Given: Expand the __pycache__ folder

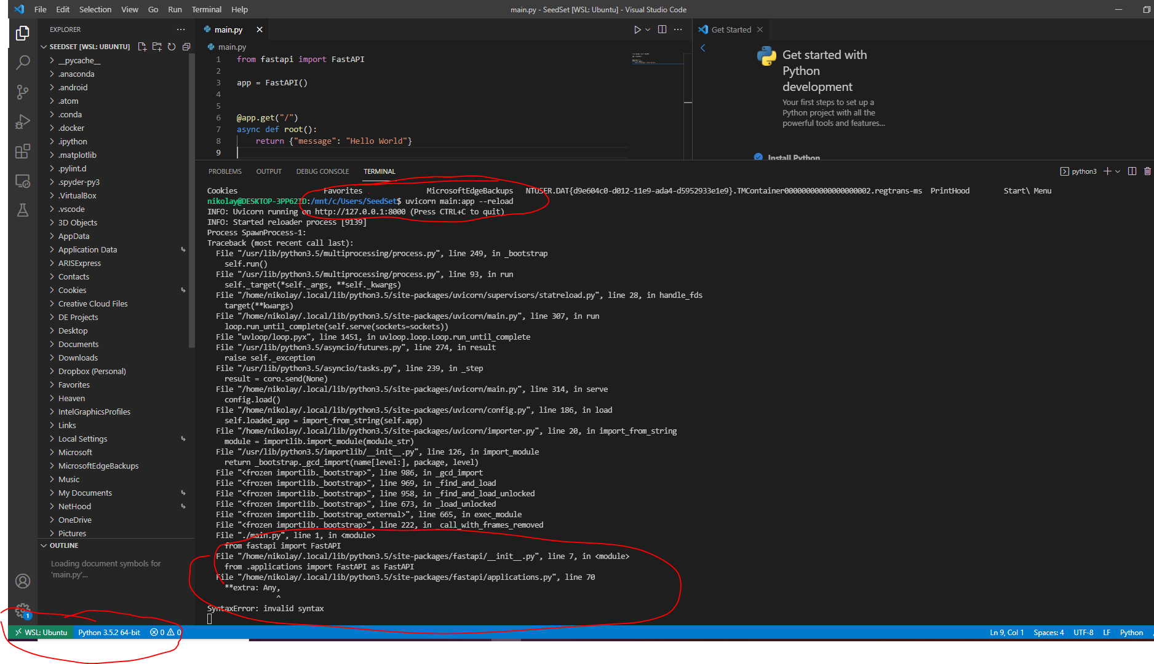Looking at the screenshot, I should [x=79, y=60].
